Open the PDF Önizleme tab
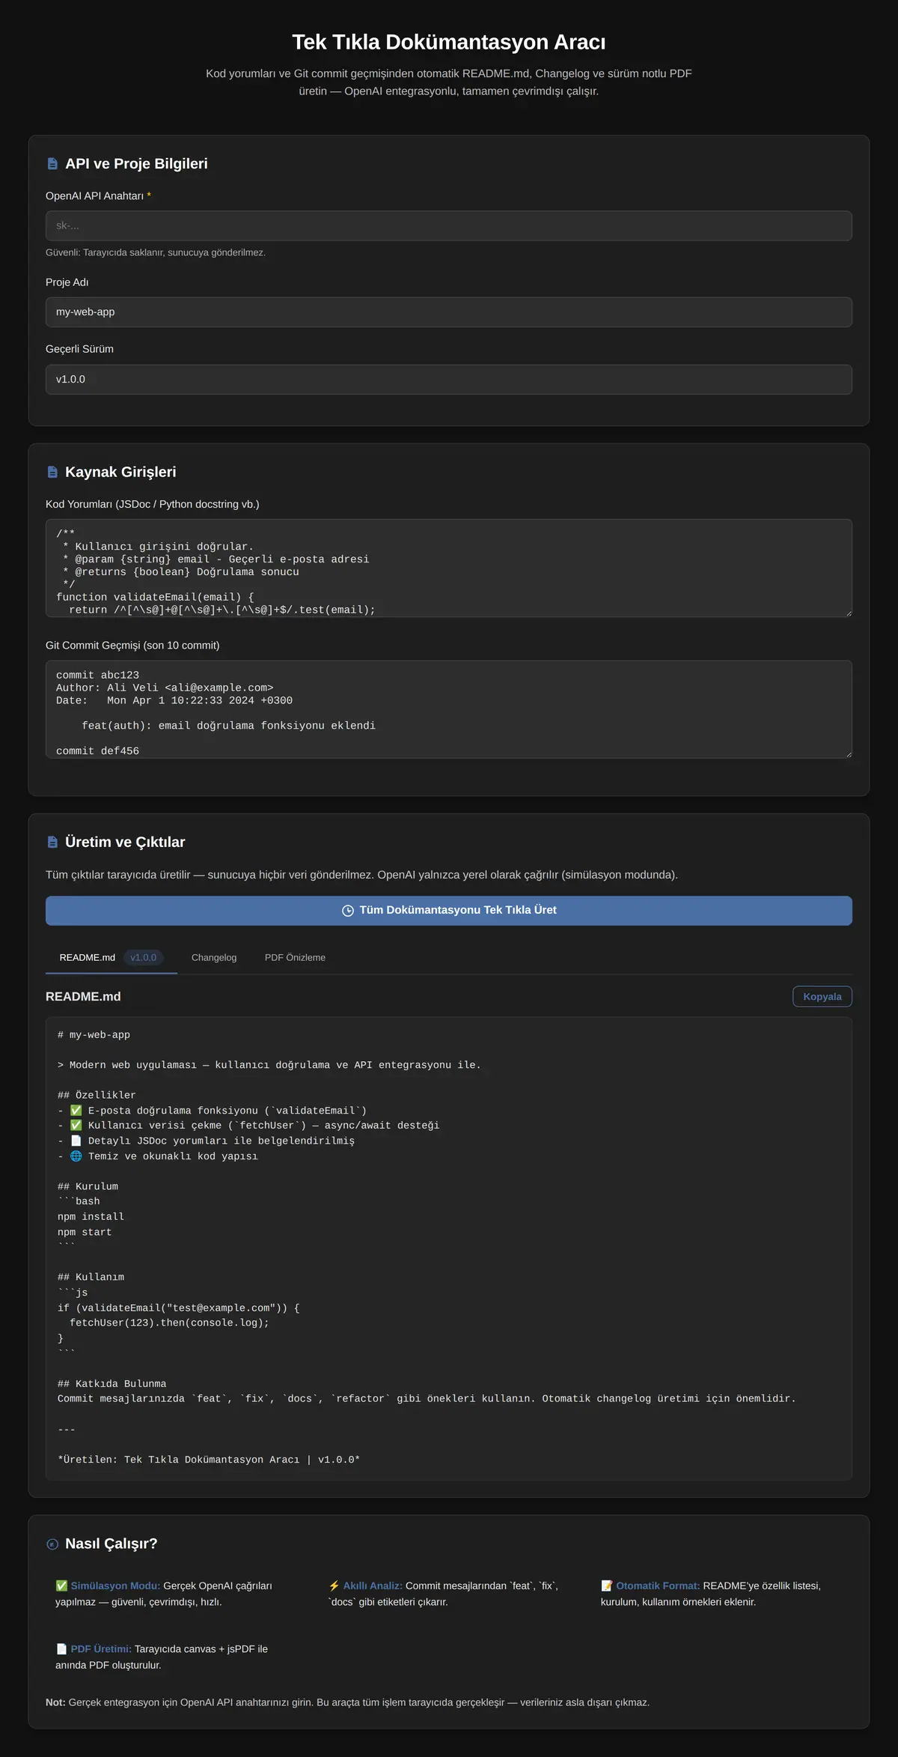The image size is (898, 1757). [295, 958]
